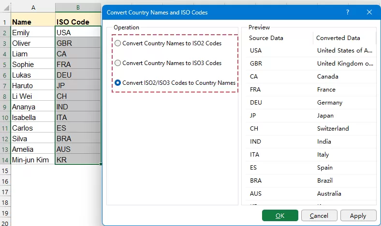
Task: Click India in the preview list
Action: [324, 142]
